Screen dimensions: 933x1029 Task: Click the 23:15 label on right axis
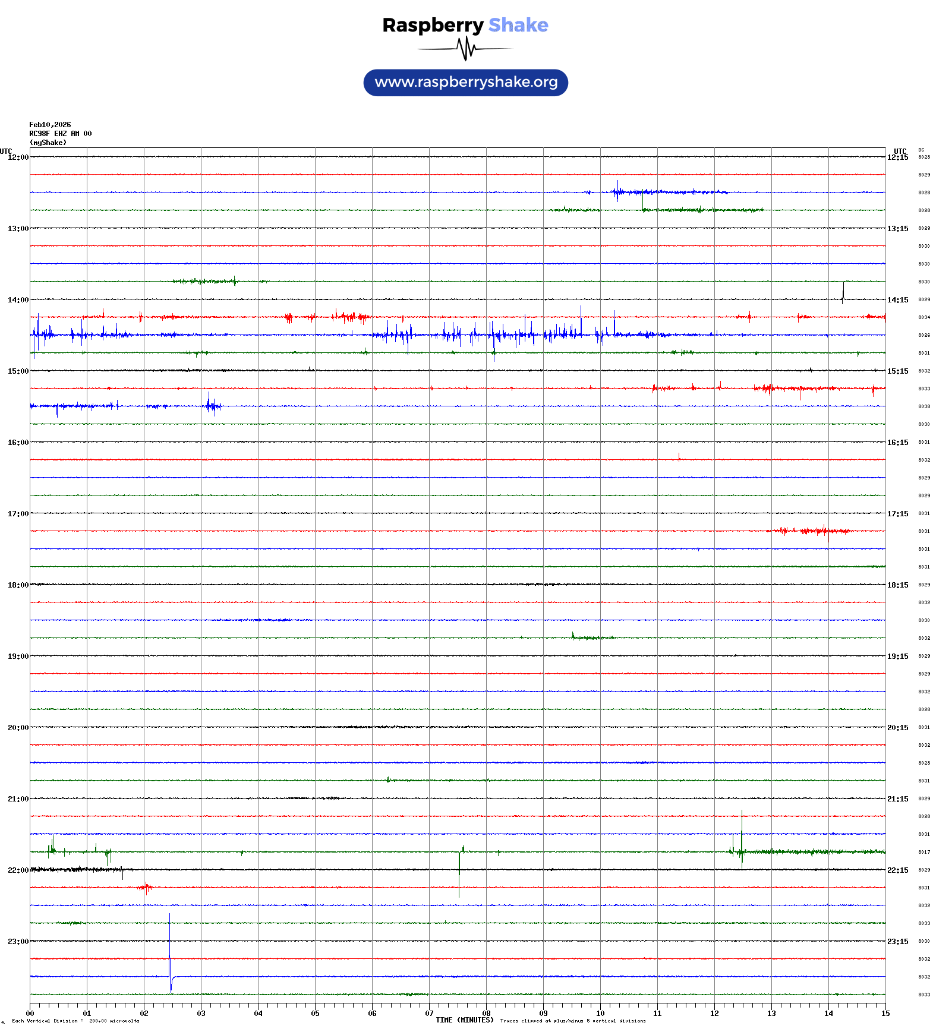(x=897, y=942)
